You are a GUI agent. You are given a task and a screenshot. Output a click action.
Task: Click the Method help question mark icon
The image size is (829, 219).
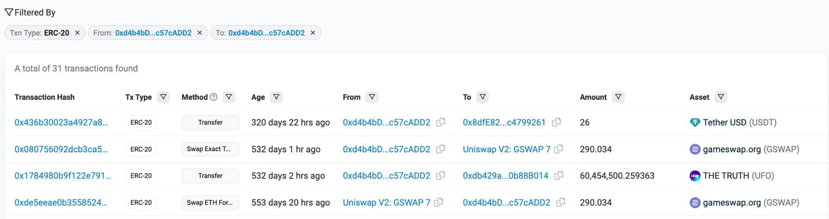coord(214,97)
